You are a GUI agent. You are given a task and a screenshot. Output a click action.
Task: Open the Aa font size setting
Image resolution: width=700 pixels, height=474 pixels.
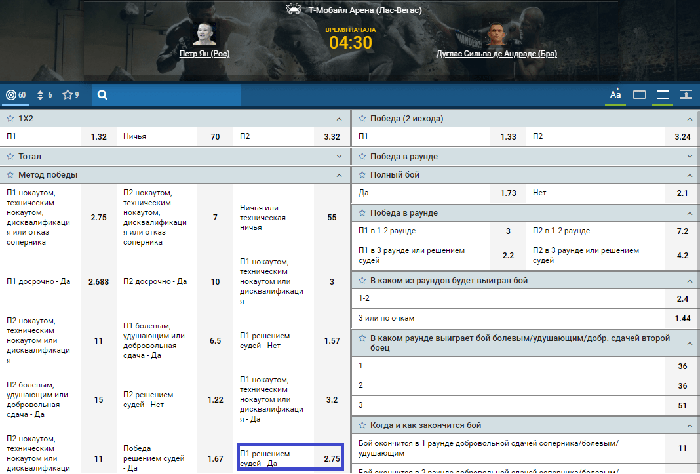point(615,94)
